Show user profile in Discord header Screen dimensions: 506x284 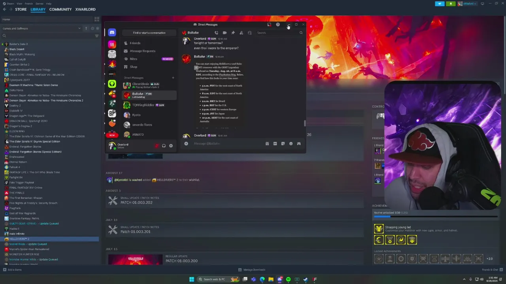(x=249, y=33)
